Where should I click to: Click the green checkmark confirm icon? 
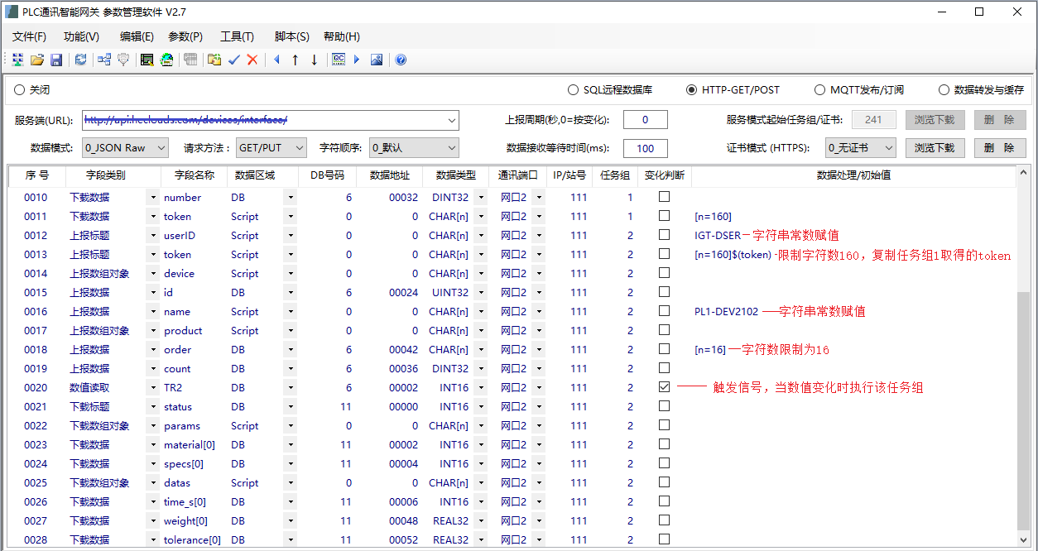click(x=234, y=59)
